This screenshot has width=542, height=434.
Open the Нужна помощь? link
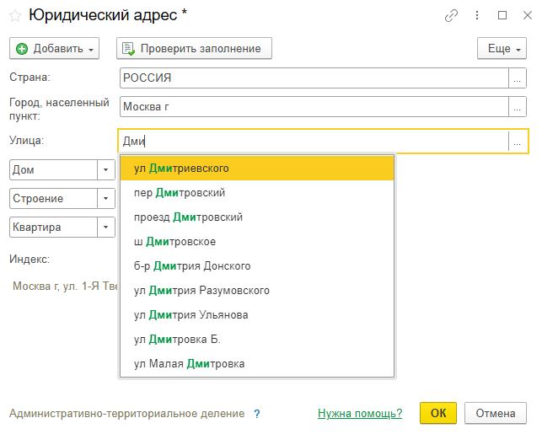[360, 413]
